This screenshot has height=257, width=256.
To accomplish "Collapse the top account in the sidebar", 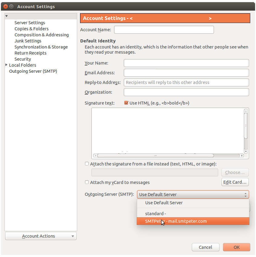I will tap(6, 15).
